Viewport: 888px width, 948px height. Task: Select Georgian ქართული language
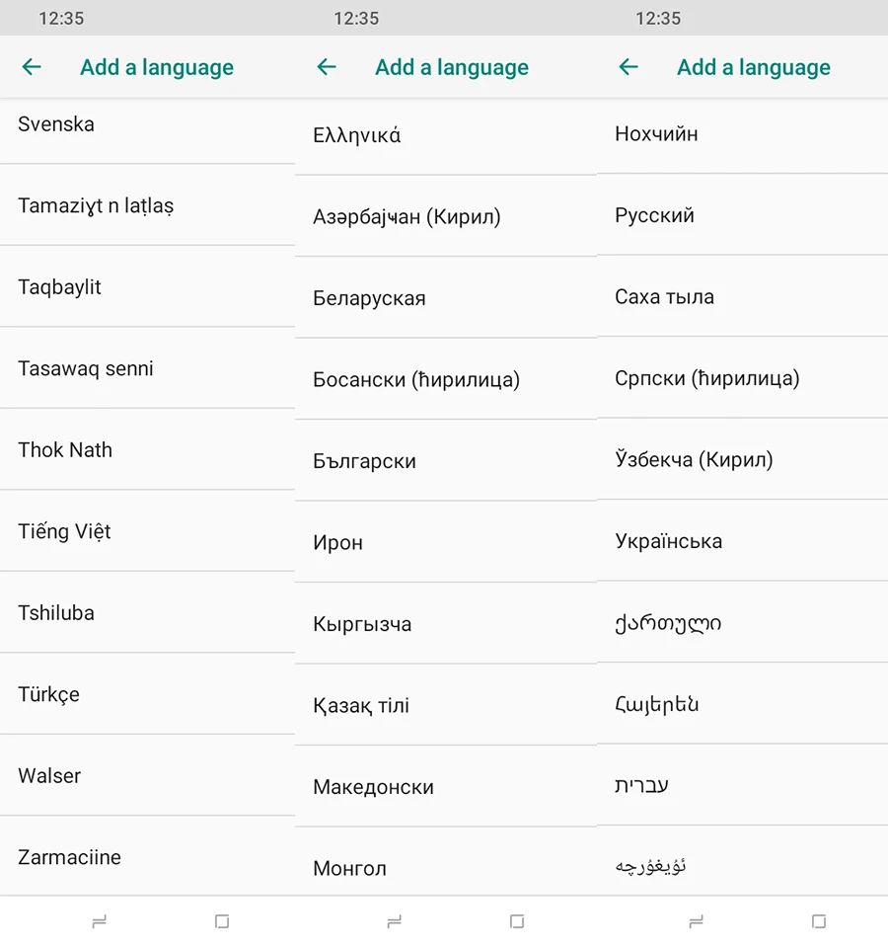[x=742, y=623]
